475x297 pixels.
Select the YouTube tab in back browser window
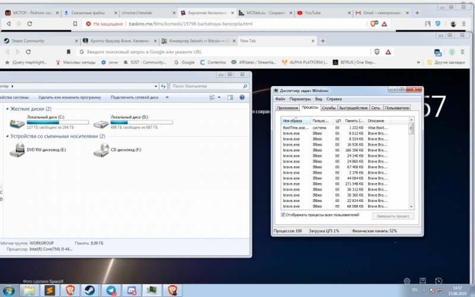pos(324,12)
